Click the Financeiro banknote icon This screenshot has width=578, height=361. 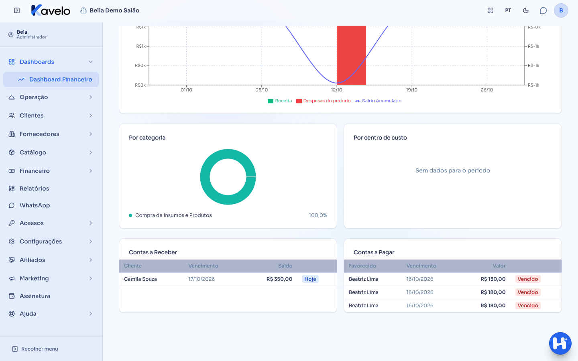pos(12,171)
